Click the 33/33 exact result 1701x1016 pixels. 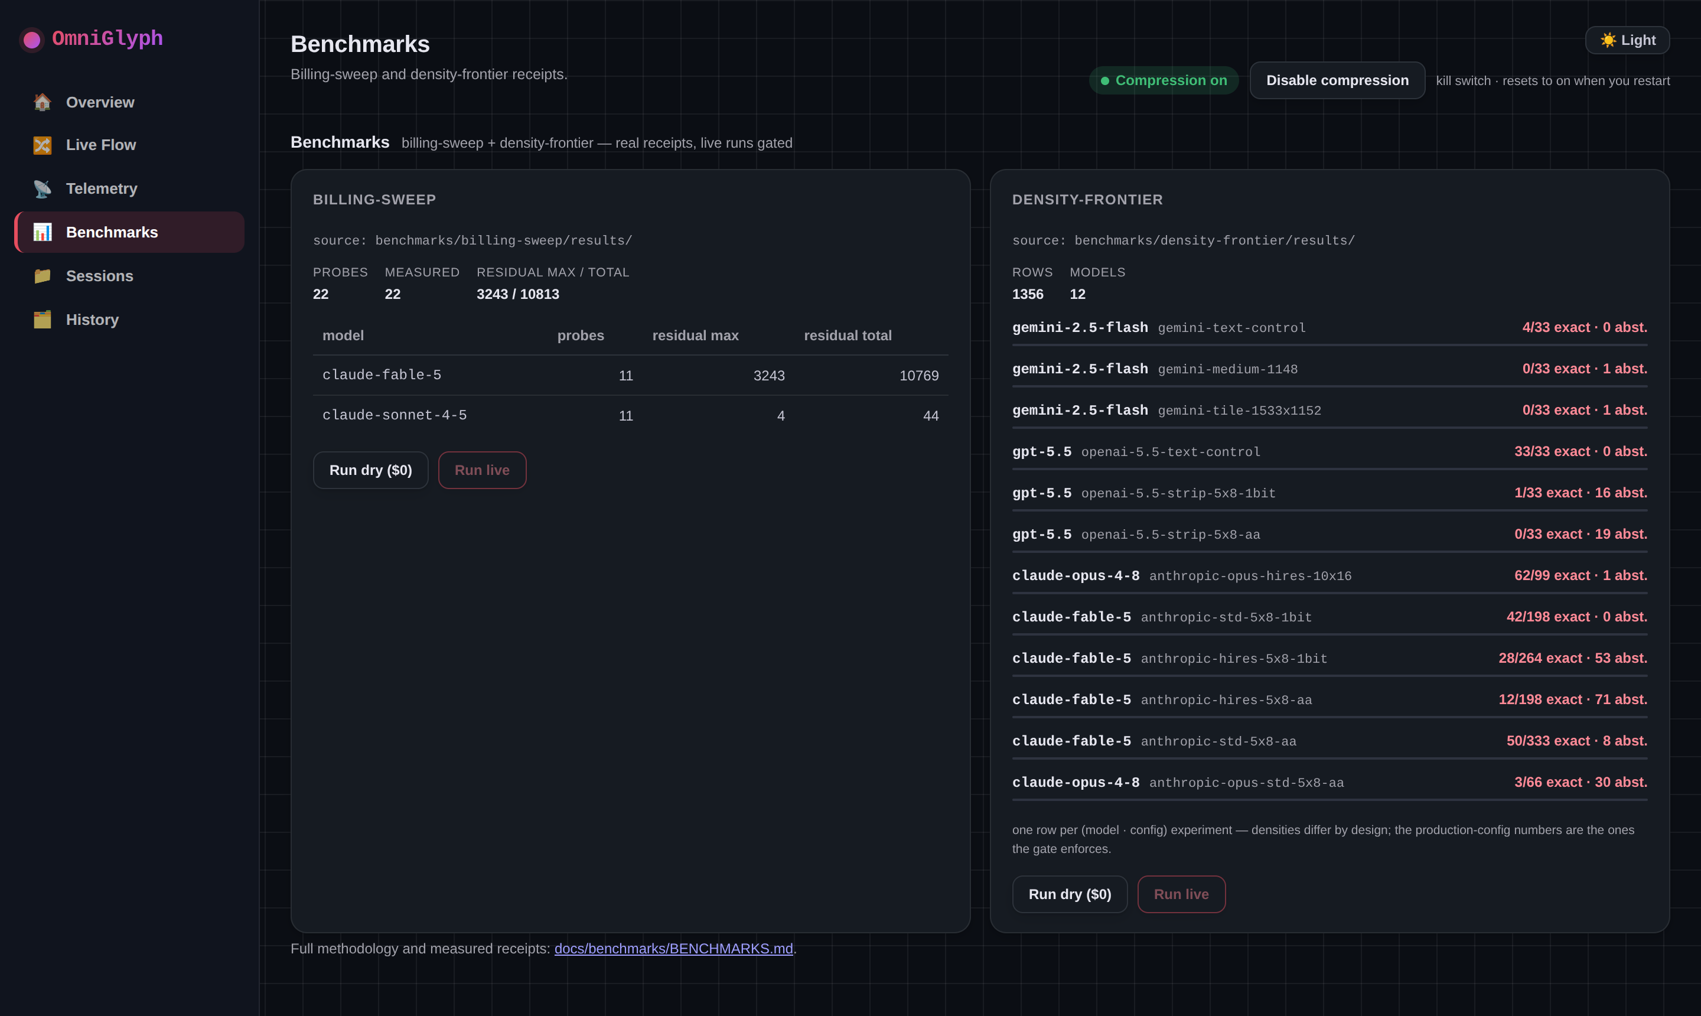point(1581,451)
